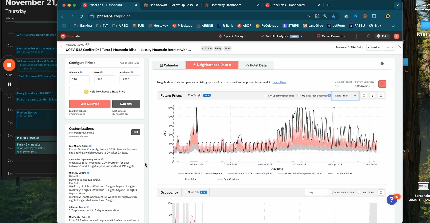Check the Add Last Year Data box
430x223 pixels.
331,193
